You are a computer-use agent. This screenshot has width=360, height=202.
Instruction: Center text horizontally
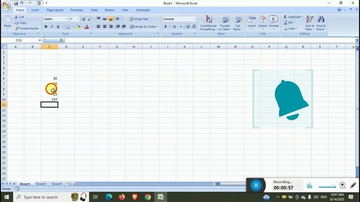point(105,26)
